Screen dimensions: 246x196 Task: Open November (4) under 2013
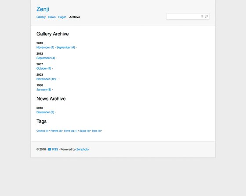[x=45, y=47]
